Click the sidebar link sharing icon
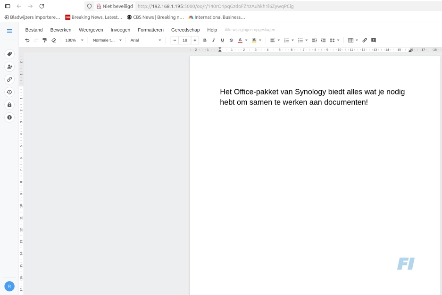The width and height of the screenshot is (442, 295). point(9,79)
